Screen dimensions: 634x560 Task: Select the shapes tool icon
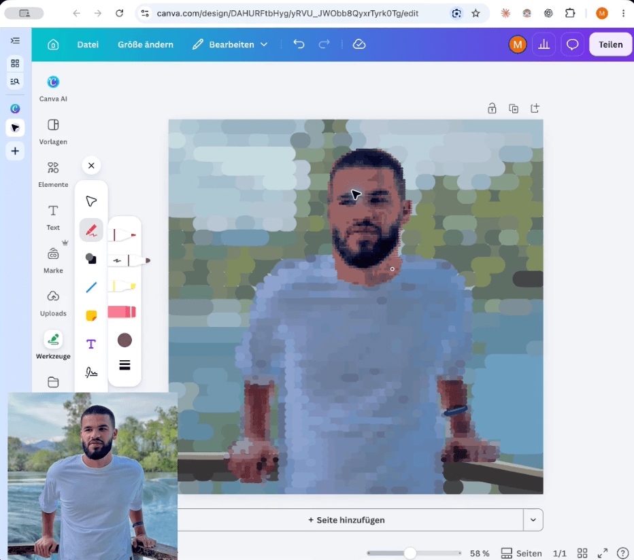tap(91, 258)
